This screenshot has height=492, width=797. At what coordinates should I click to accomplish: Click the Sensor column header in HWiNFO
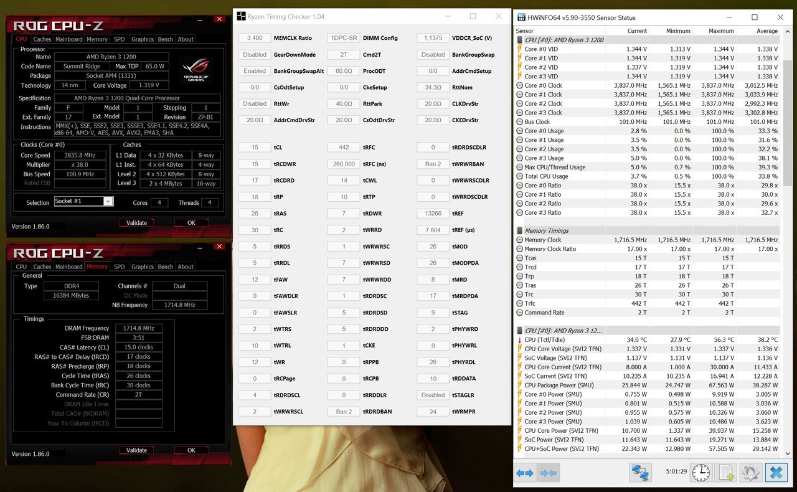[559, 31]
